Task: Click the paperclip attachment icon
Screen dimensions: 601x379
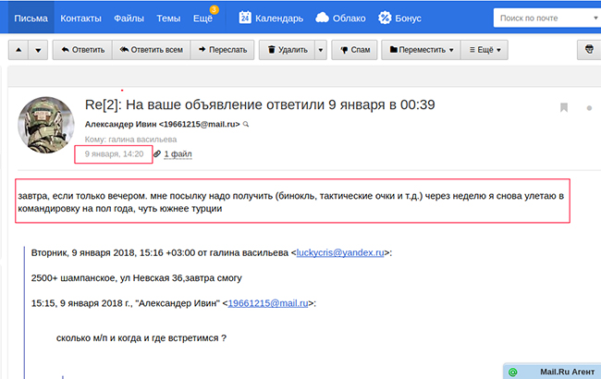Action: point(157,154)
